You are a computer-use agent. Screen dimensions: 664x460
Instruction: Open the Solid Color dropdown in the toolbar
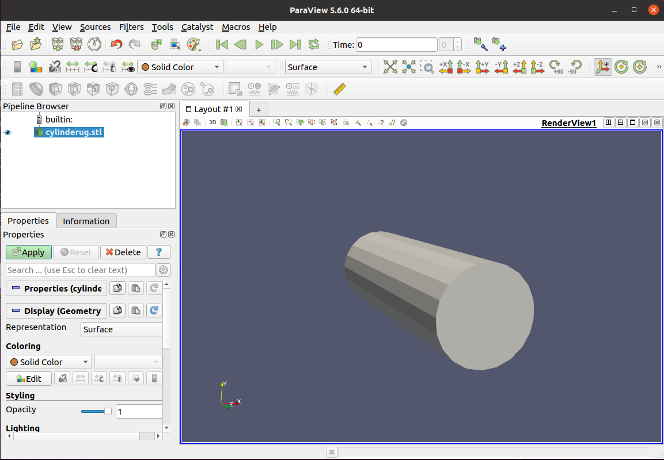pyautogui.click(x=180, y=67)
